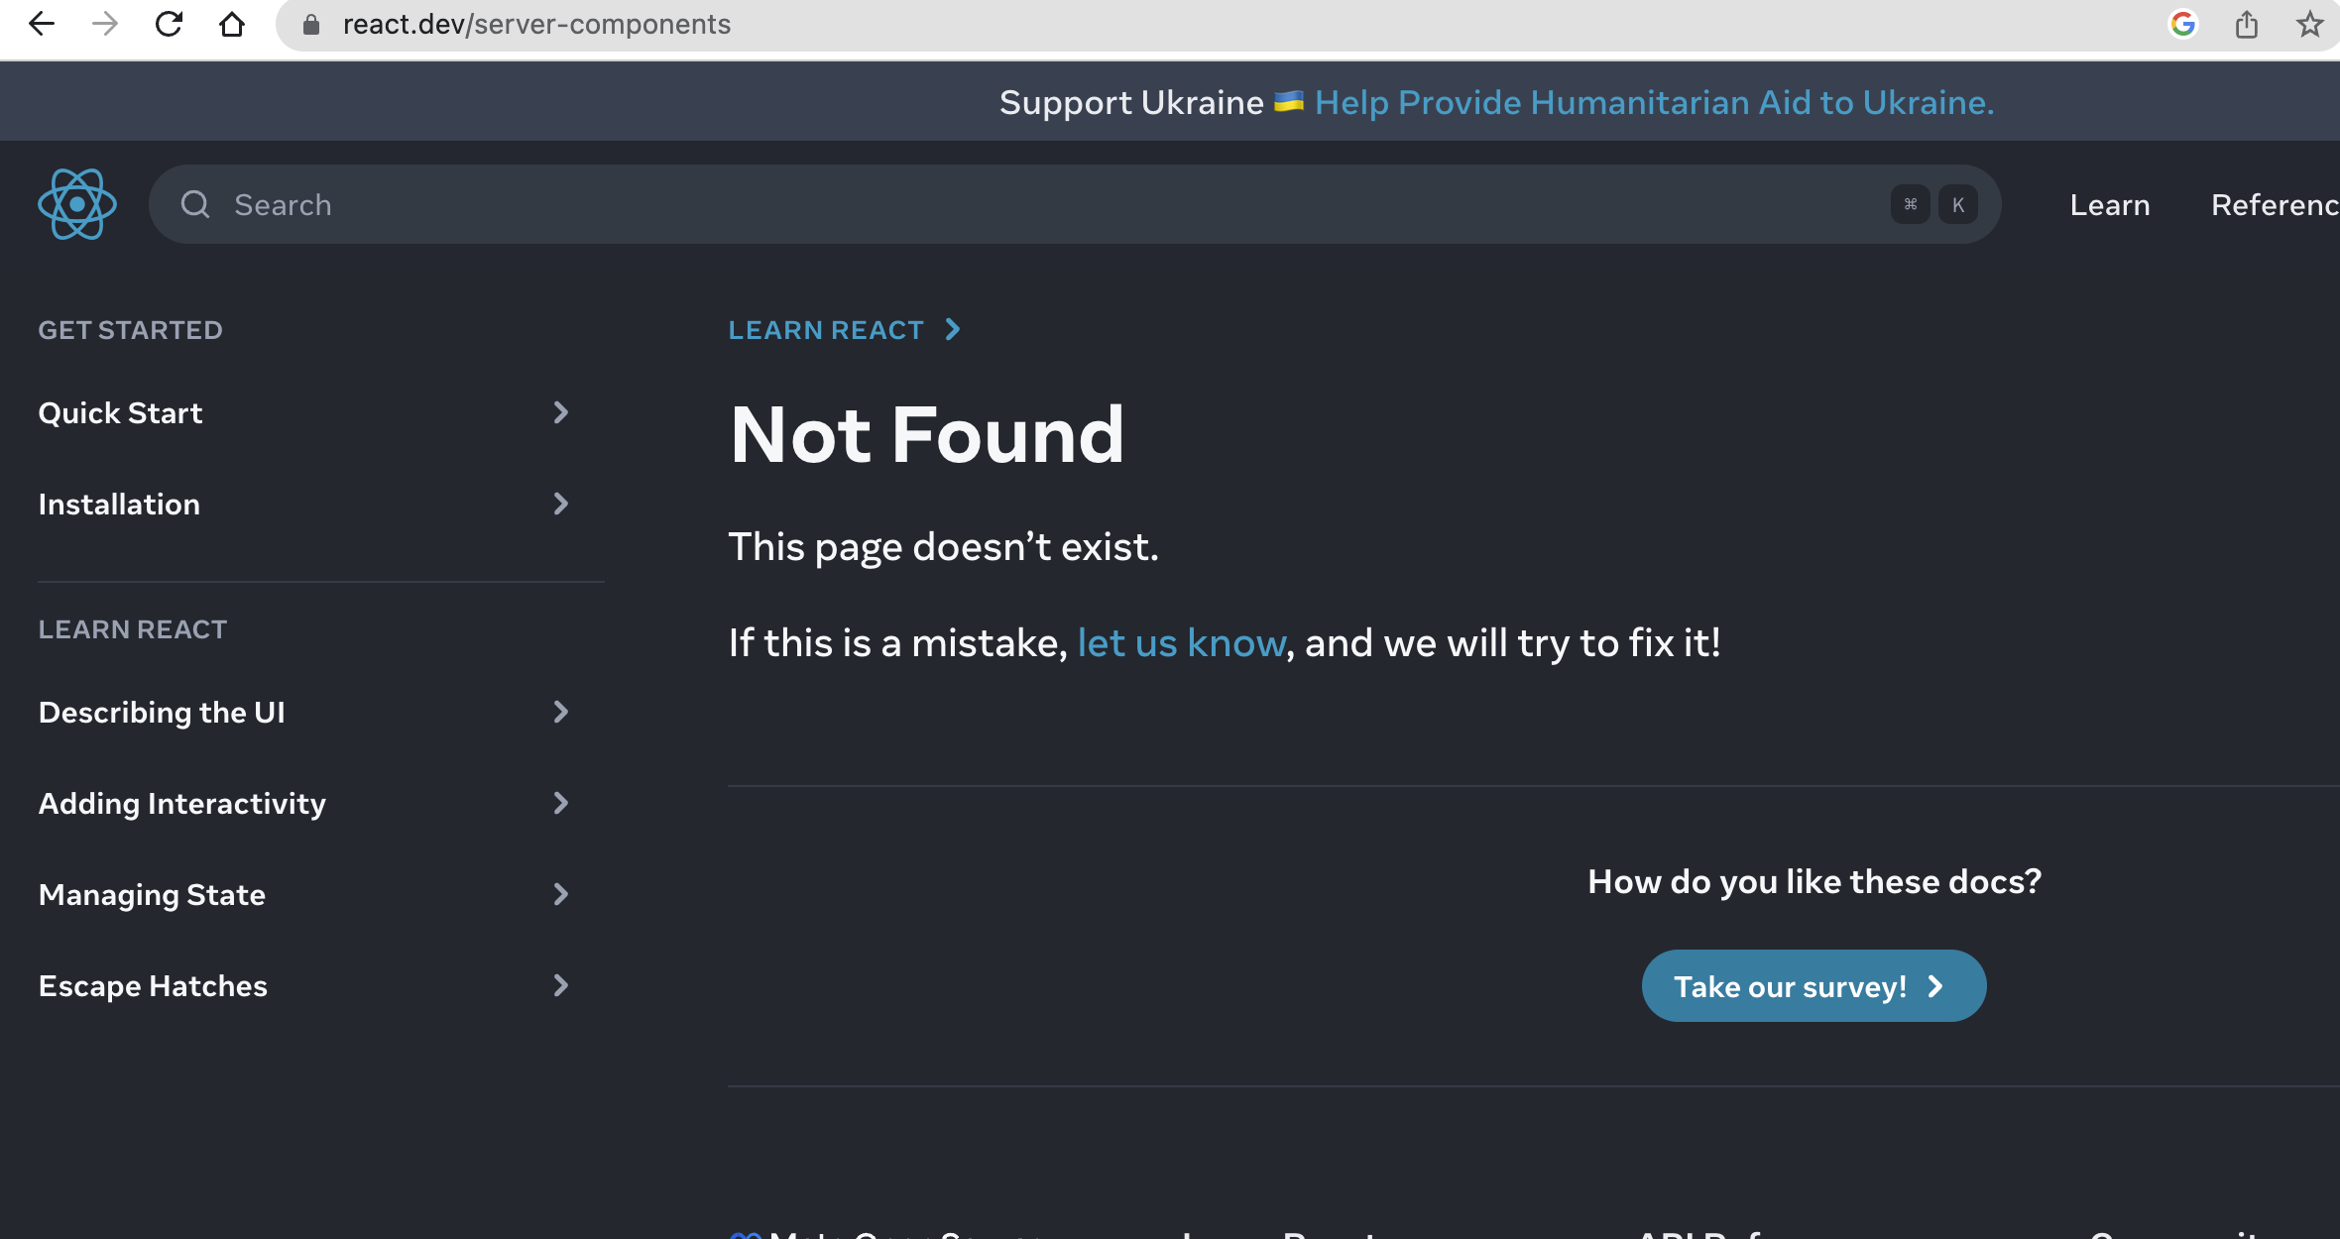Expand the Quick Start chevron
Screen dimensions: 2340x1239
pos(560,412)
